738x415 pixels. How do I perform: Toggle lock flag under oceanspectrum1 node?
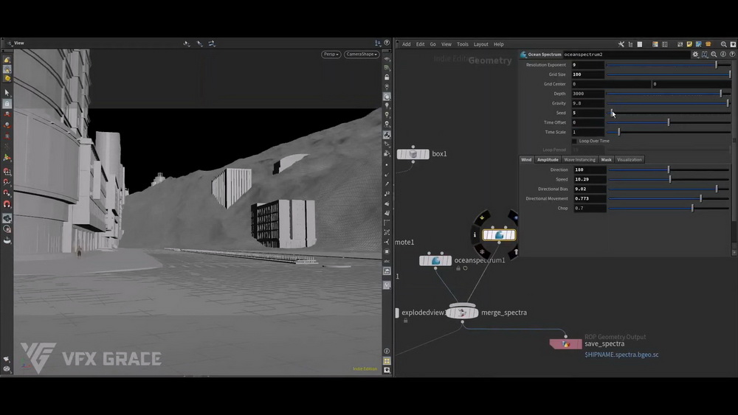coord(458,268)
